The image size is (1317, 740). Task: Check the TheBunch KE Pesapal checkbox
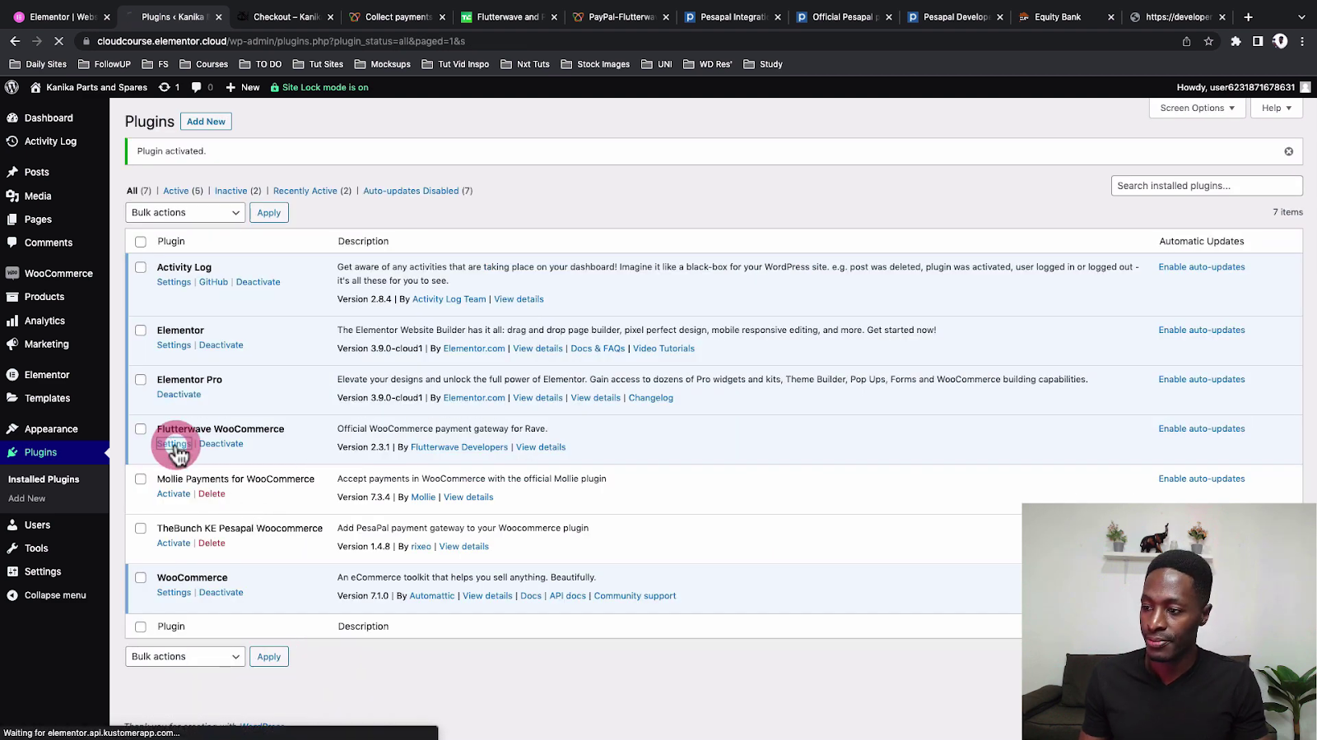[x=141, y=529]
